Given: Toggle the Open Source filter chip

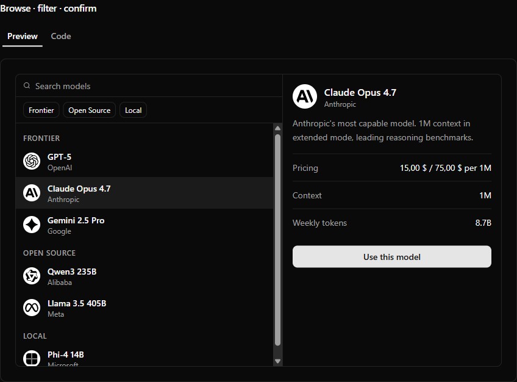Looking at the screenshot, I should pos(90,110).
